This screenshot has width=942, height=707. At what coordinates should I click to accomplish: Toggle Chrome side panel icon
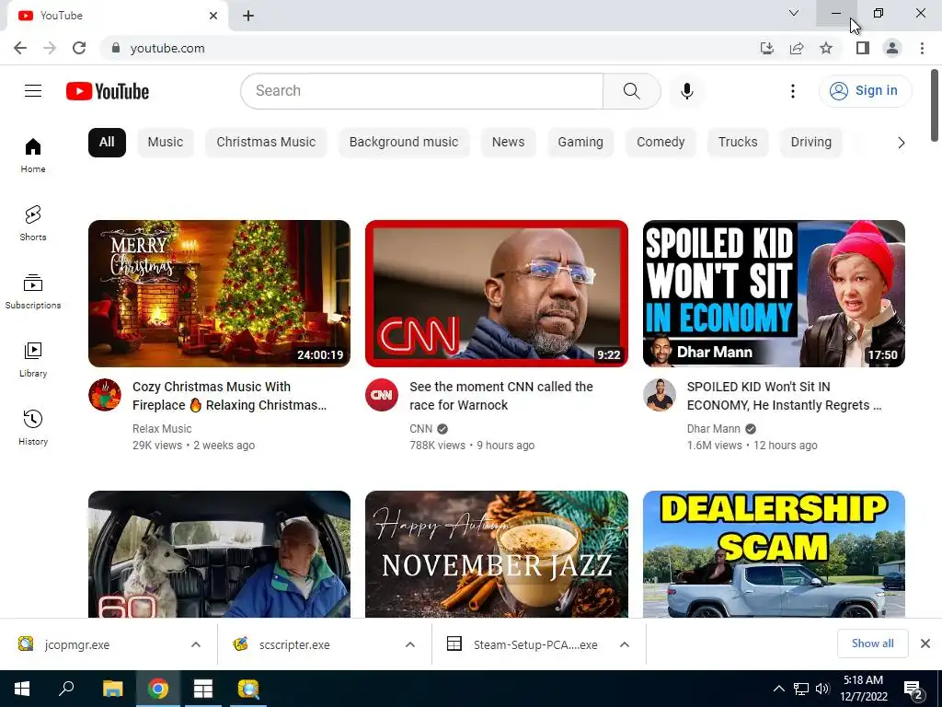pyautogui.click(x=863, y=48)
